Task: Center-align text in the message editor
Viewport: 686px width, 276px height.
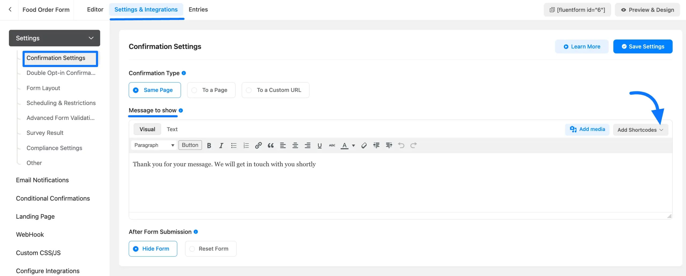Action: pos(295,145)
